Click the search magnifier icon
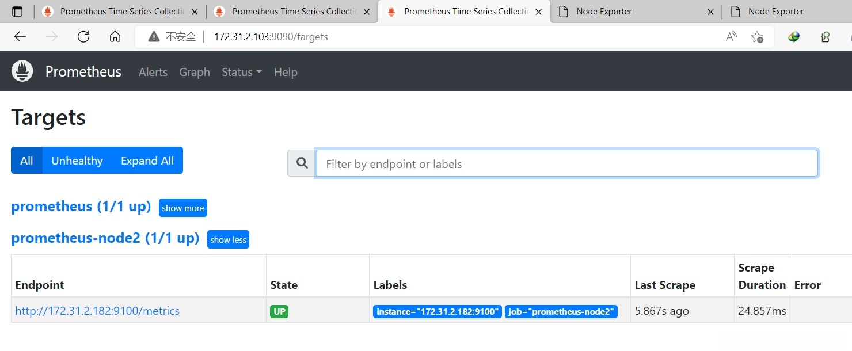The image size is (852, 351). coord(302,163)
